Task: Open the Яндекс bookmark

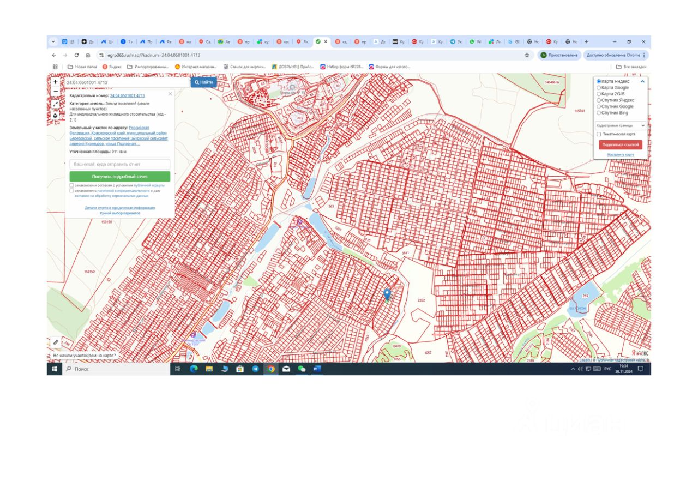Action: 111,67
